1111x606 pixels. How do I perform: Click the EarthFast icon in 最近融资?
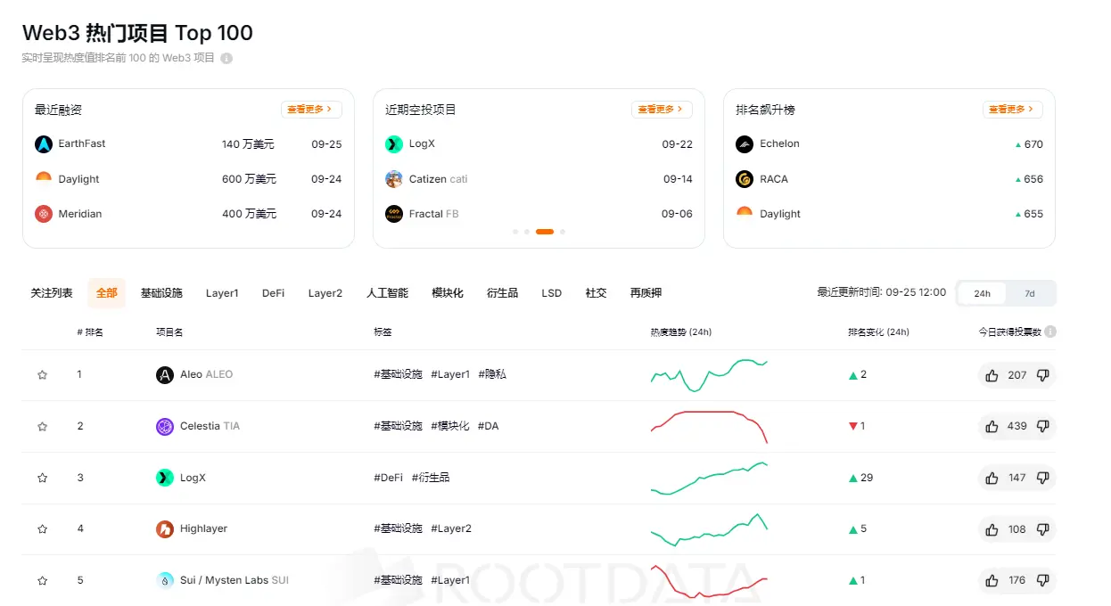[x=43, y=143]
